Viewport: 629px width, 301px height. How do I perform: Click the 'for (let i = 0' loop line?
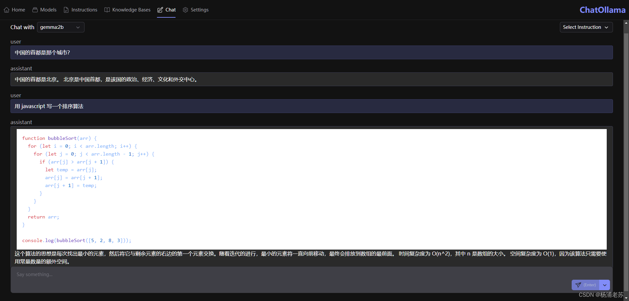click(83, 146)
